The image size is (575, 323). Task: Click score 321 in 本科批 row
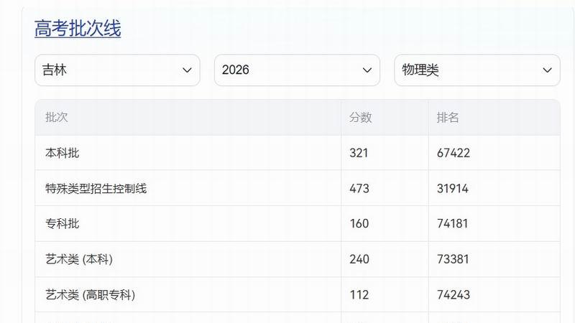click(359, 153)
